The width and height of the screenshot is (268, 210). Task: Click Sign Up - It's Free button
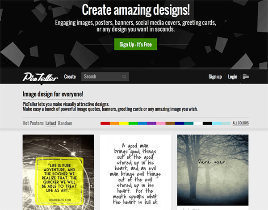click(136, 44)
